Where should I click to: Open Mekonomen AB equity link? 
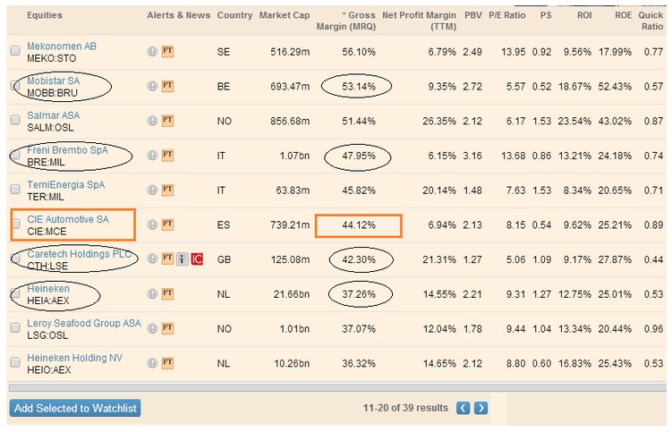[62, 46]
